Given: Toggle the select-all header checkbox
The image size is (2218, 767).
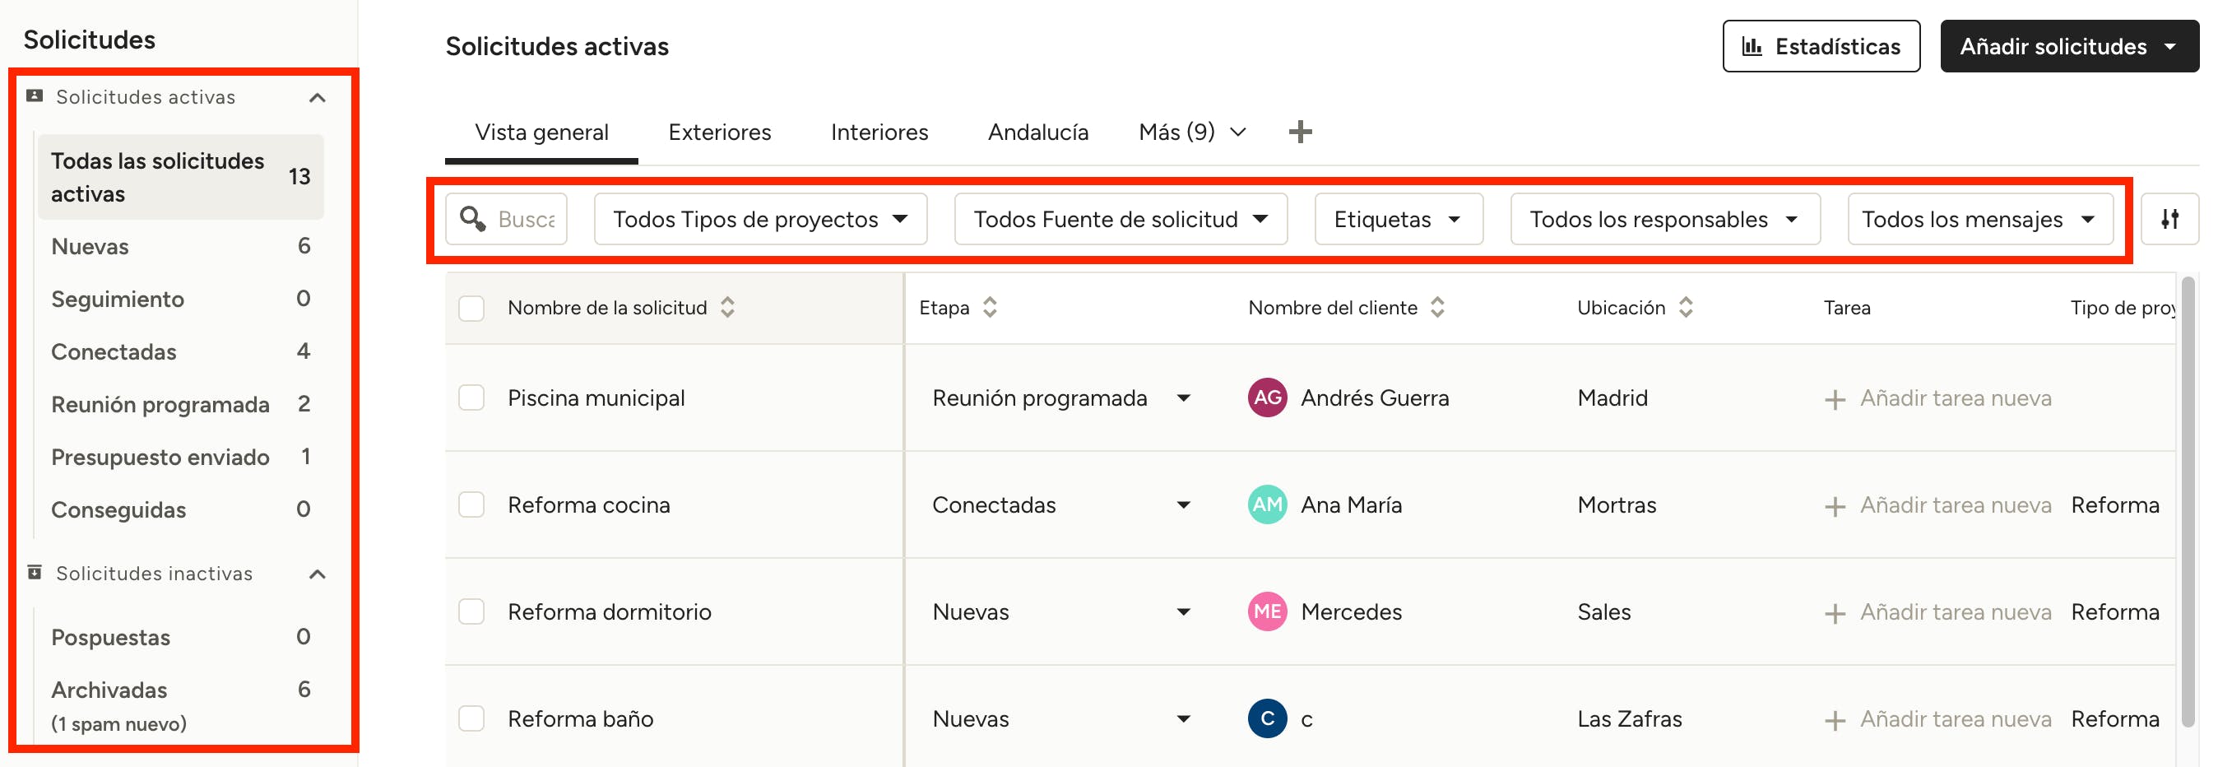Looking at the screenshot, I should 471,308.
